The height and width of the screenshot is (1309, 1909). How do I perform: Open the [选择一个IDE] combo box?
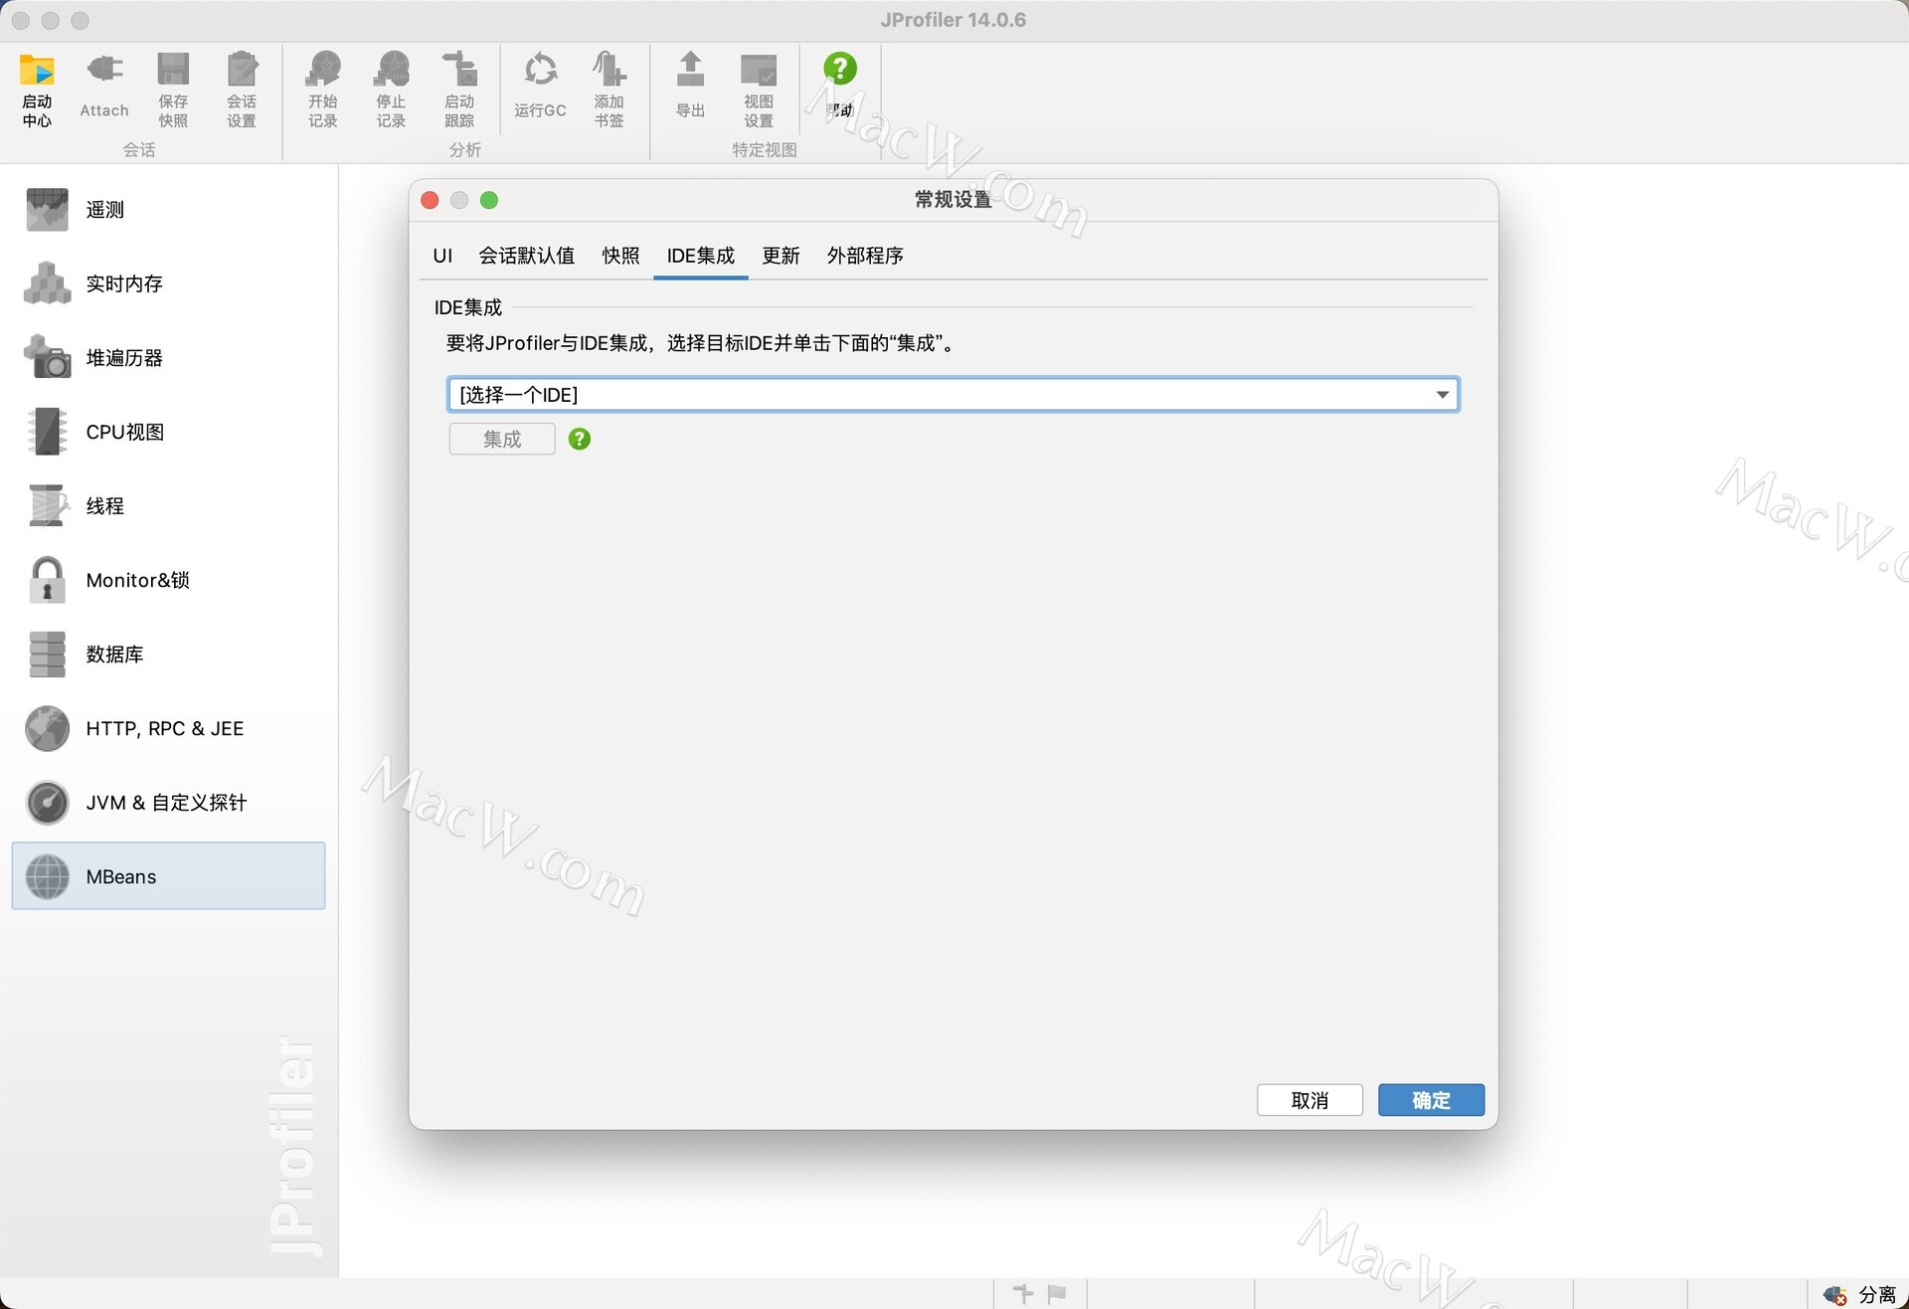click(954, 395)
